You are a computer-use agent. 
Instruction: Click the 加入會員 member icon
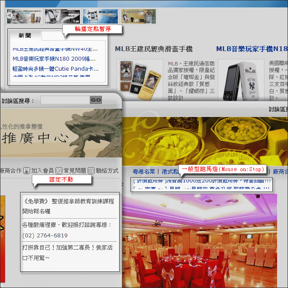click(x=27, y=171)
